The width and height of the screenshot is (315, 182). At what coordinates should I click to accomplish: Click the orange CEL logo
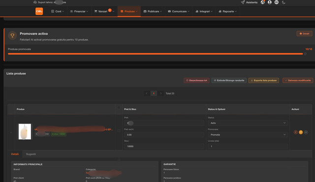coord(39,11)
